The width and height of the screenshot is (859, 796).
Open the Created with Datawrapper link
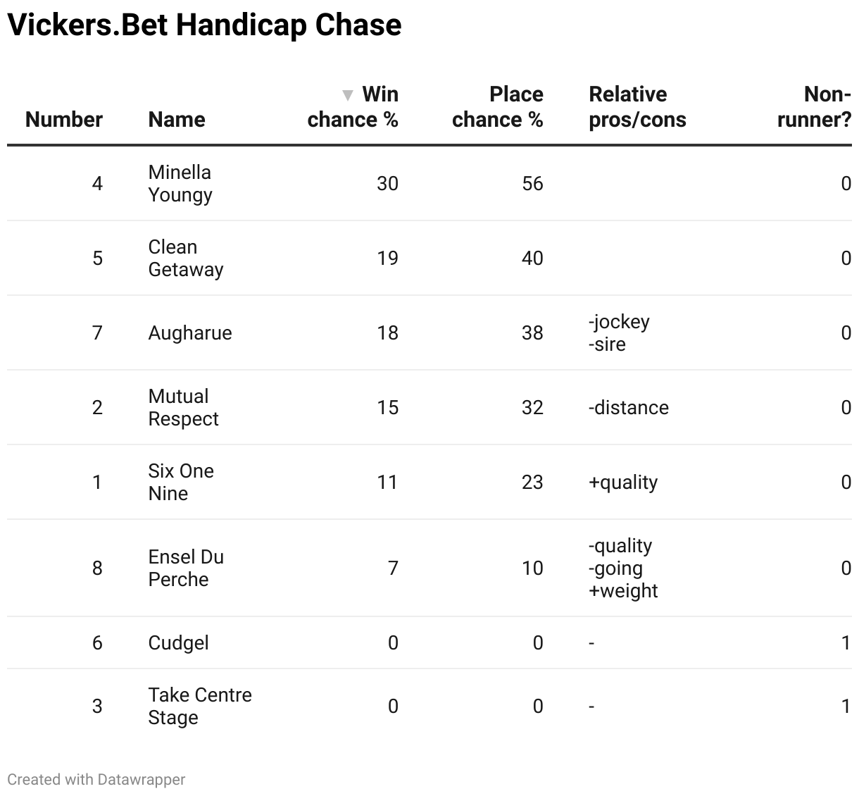point(96,779)
